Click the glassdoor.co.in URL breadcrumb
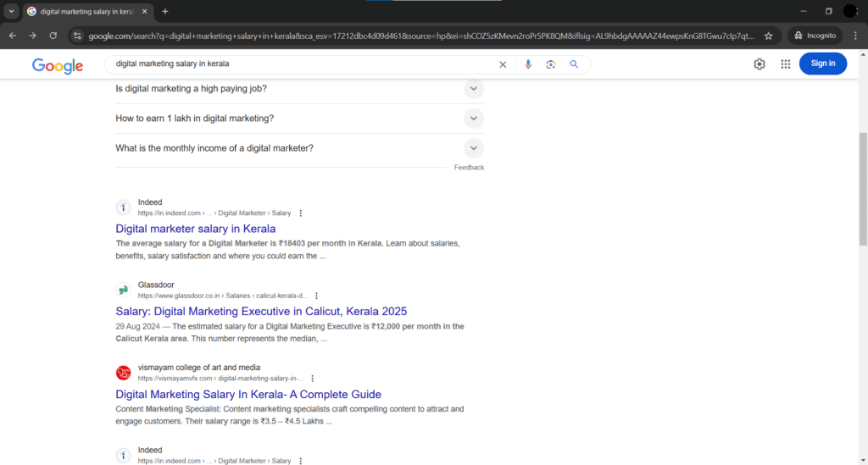 coord(223,296)
